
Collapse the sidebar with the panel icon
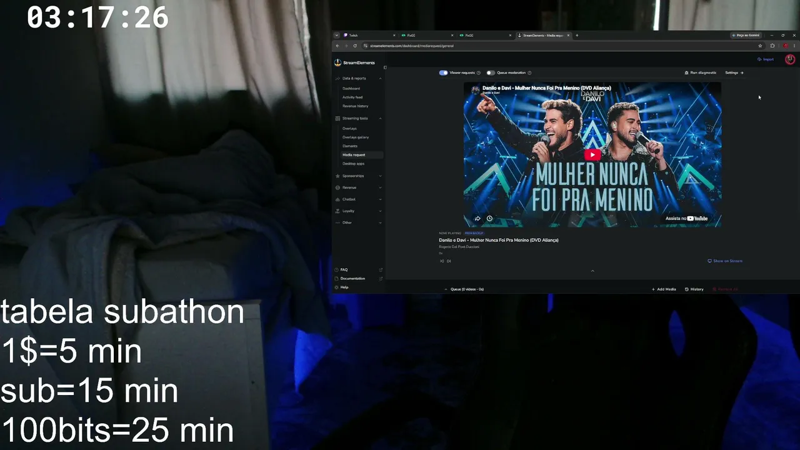[x=385, y=67]
